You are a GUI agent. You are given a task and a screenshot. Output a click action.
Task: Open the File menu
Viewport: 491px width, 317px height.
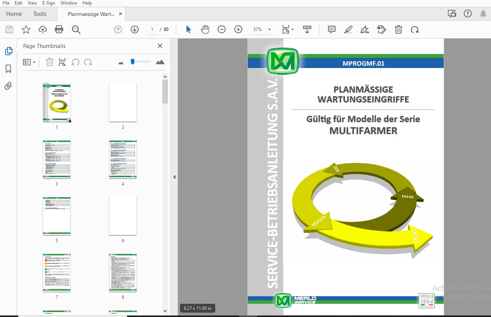pos(6,3)
